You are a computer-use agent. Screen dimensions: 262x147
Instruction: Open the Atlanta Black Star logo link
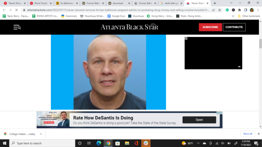click(129, 27)
